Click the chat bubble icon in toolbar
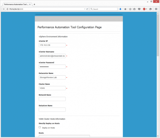 pyautogui.click(x=150, y=9)
